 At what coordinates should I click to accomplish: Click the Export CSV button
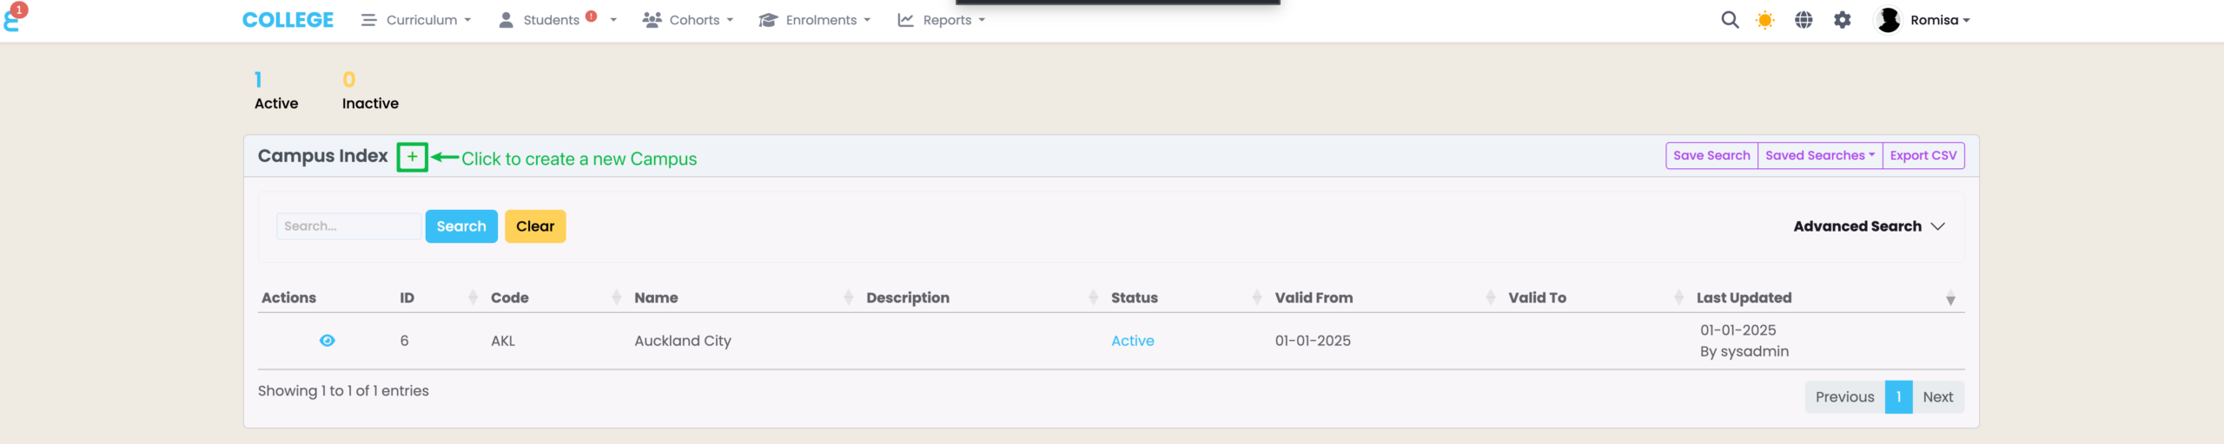click(x=1923, y=156)
